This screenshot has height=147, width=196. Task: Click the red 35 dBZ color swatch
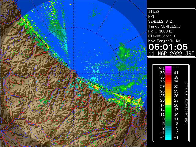pos(168,77)
